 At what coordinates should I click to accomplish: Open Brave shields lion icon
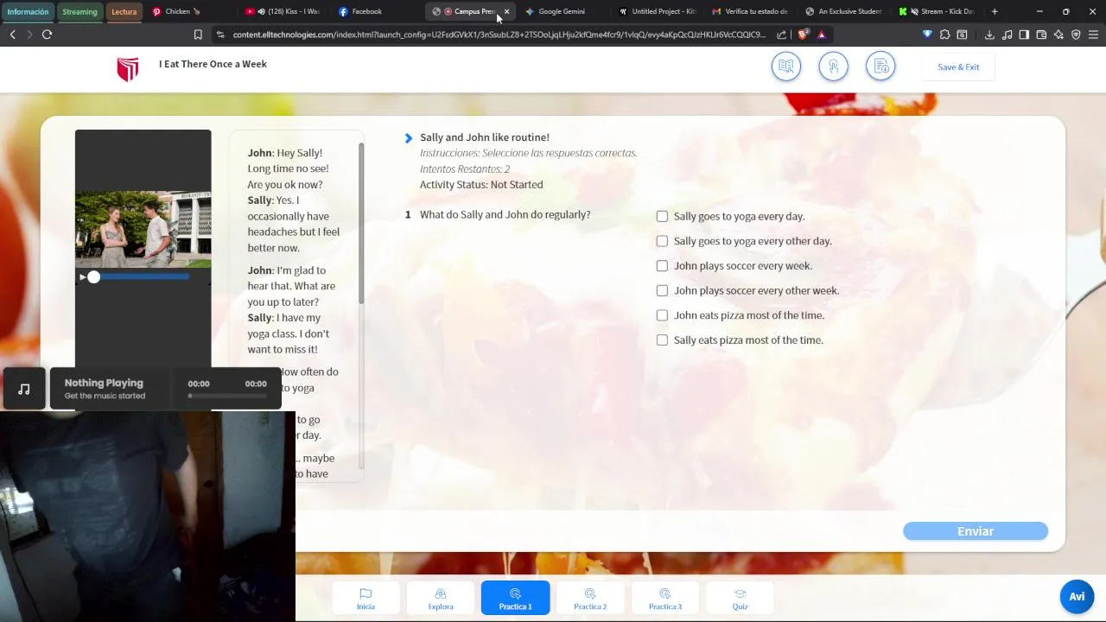pyautogui.click(x=804, y=35)
